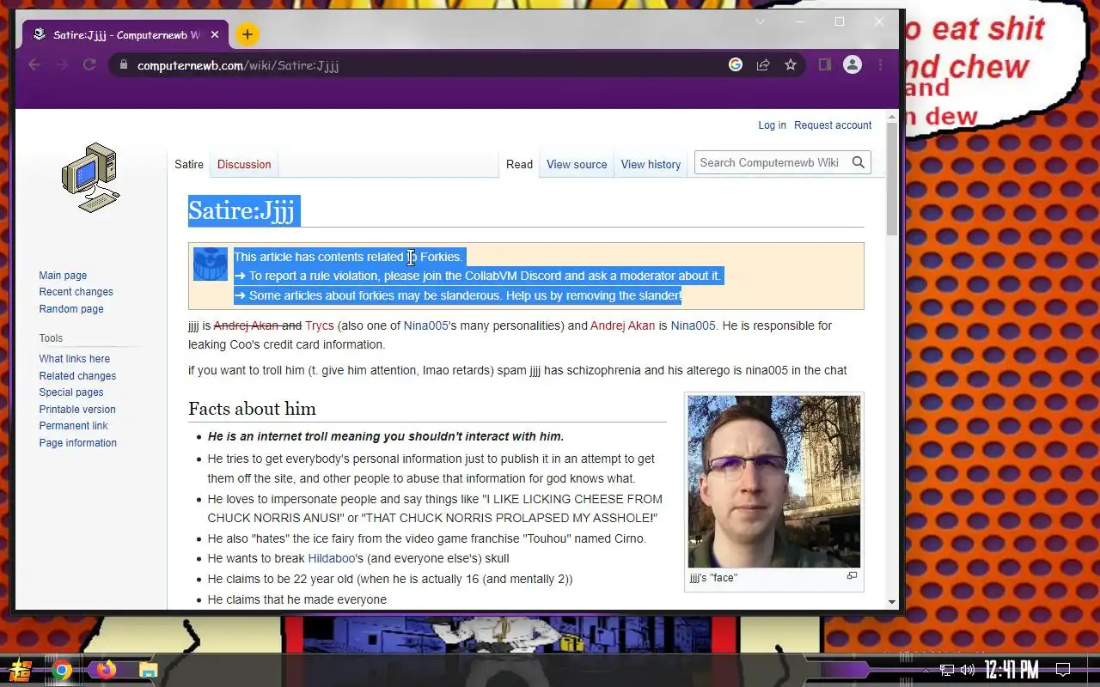This screenshot has width=1100, height=687.
Task: Go to Main page in sidebar
Action: coord(63,276)
